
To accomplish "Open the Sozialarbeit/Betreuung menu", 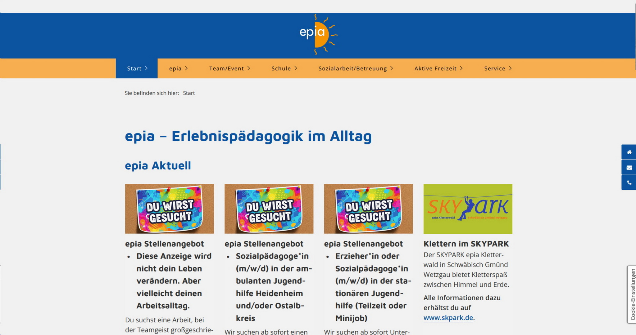I will (352, 68).
